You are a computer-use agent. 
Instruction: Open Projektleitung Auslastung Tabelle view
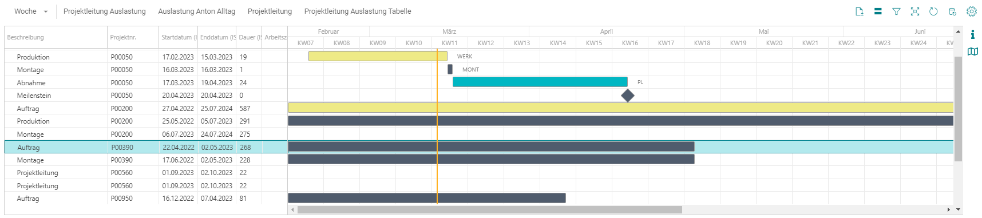358,11
